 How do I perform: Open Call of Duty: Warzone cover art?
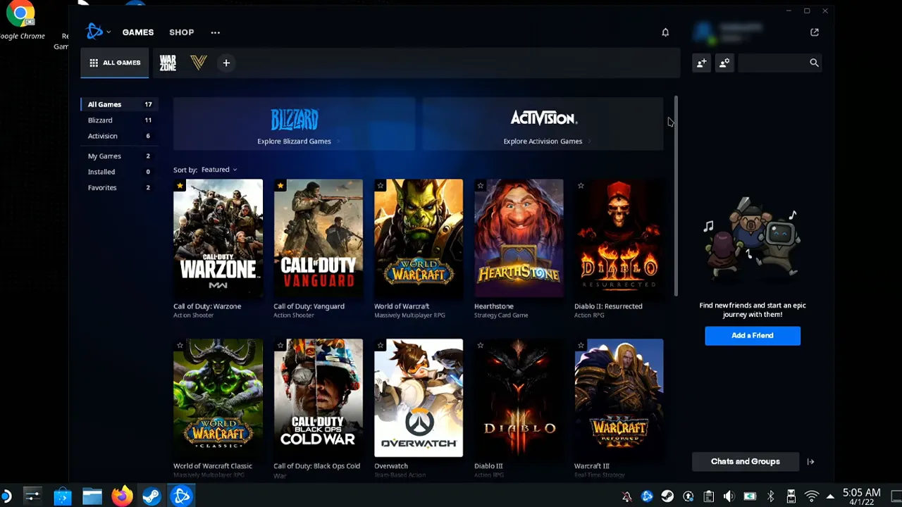218,238
